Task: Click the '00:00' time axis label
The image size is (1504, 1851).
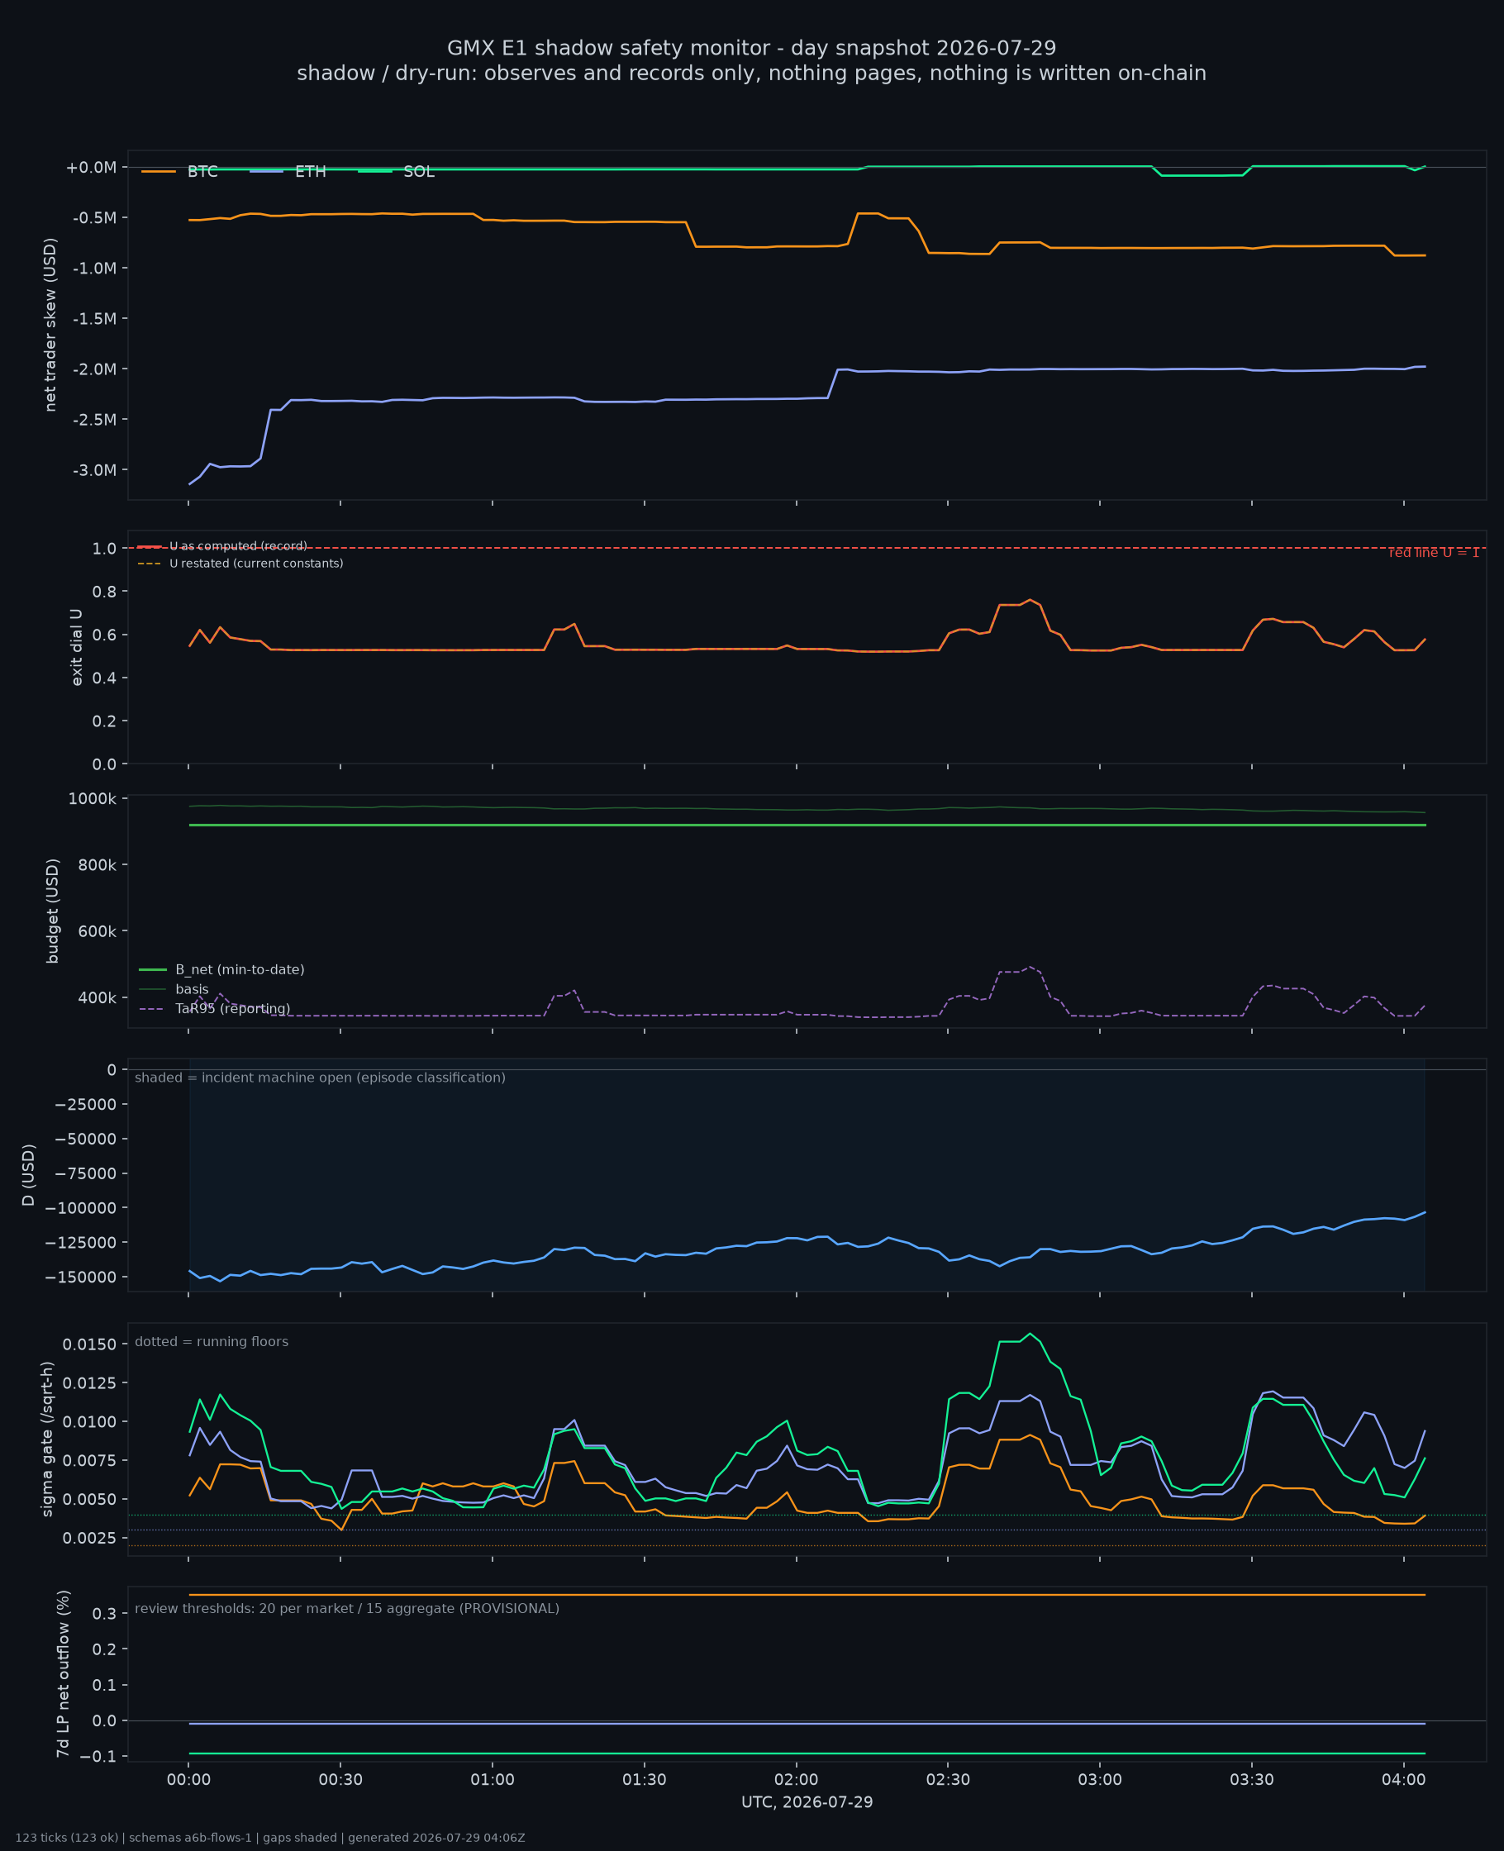Action: [189, 1780]
